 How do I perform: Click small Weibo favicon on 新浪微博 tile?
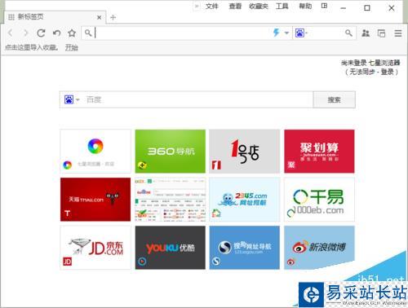pyautogui.click(x=291, y=262)
